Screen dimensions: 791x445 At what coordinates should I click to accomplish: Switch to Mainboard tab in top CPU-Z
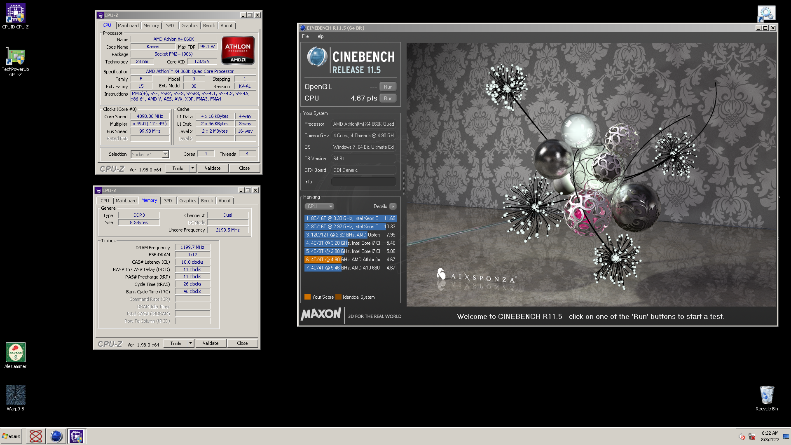pyautogui.click(x=128, y=26)
